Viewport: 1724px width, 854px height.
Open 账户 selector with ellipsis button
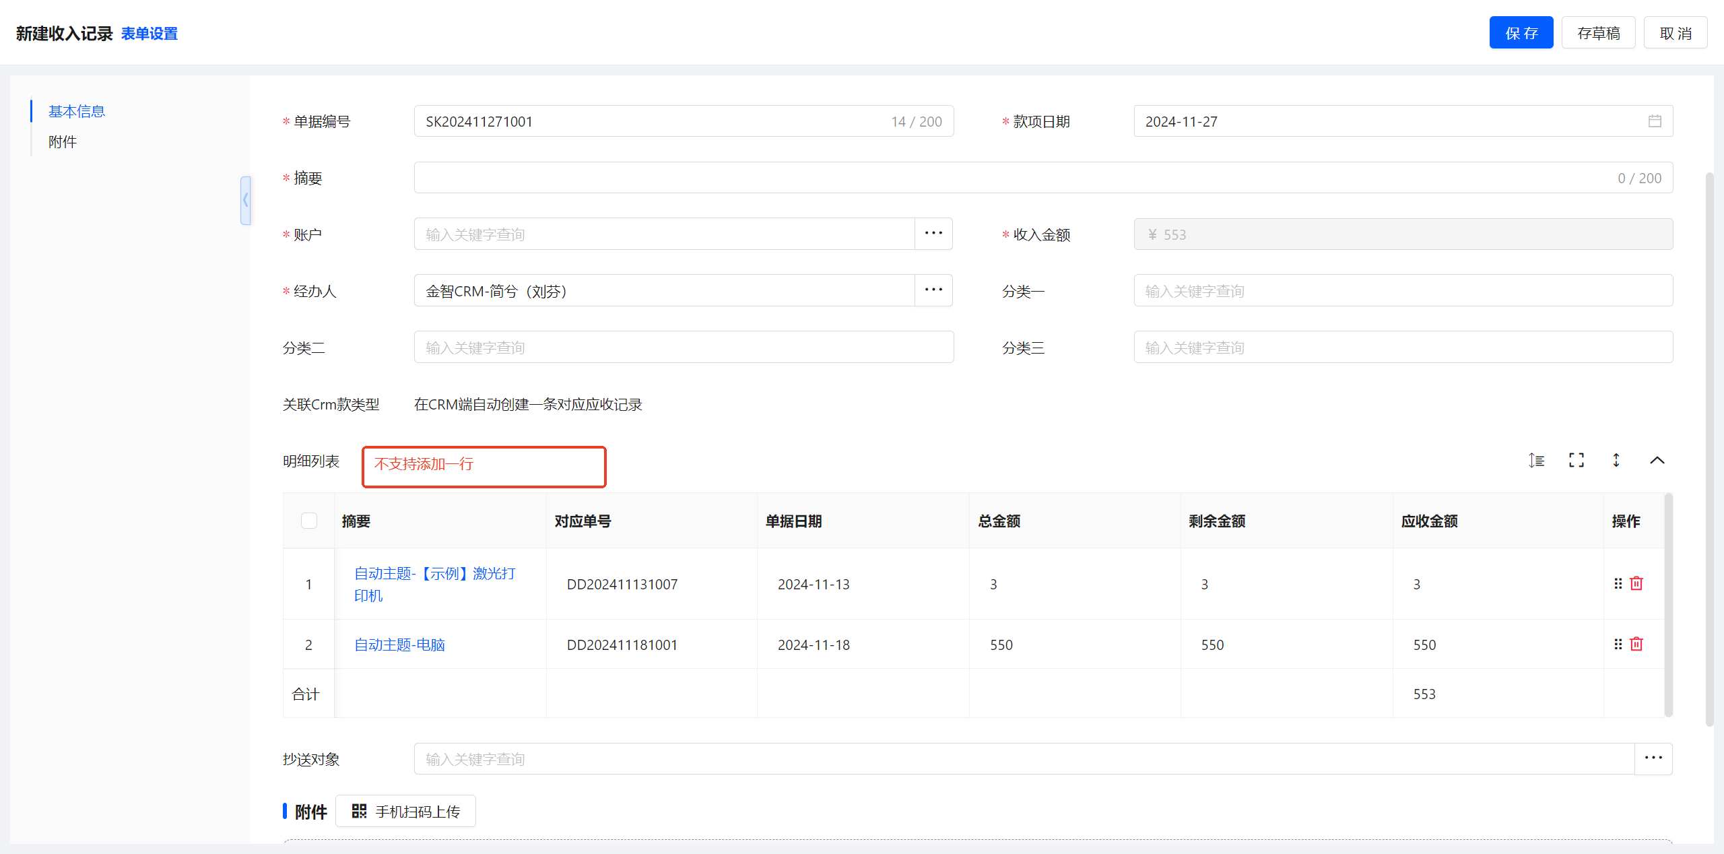[x=933, y=234]
